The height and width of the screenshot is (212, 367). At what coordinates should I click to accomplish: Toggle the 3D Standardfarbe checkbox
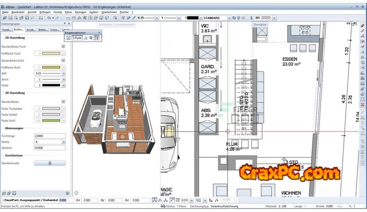pyautogui.click(x=64, y=101)
